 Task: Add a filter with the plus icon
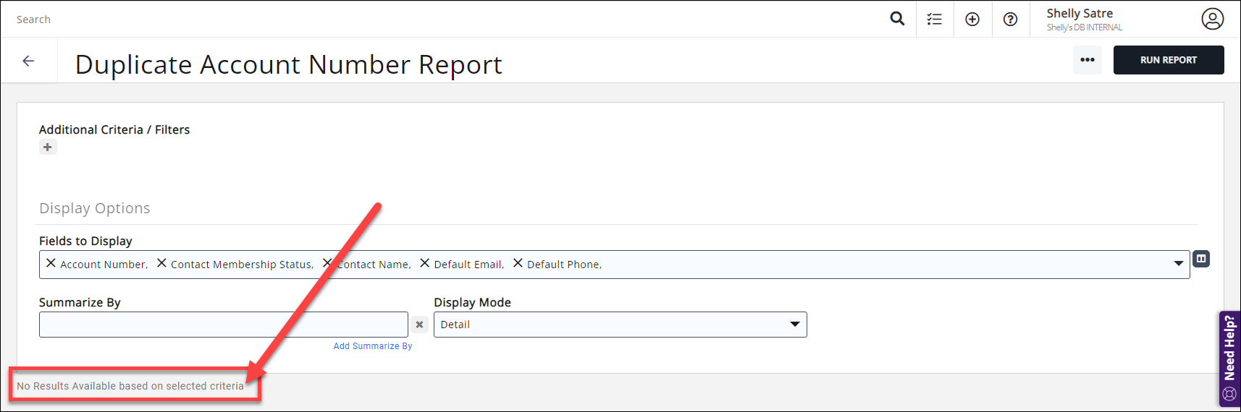(48, 147)
